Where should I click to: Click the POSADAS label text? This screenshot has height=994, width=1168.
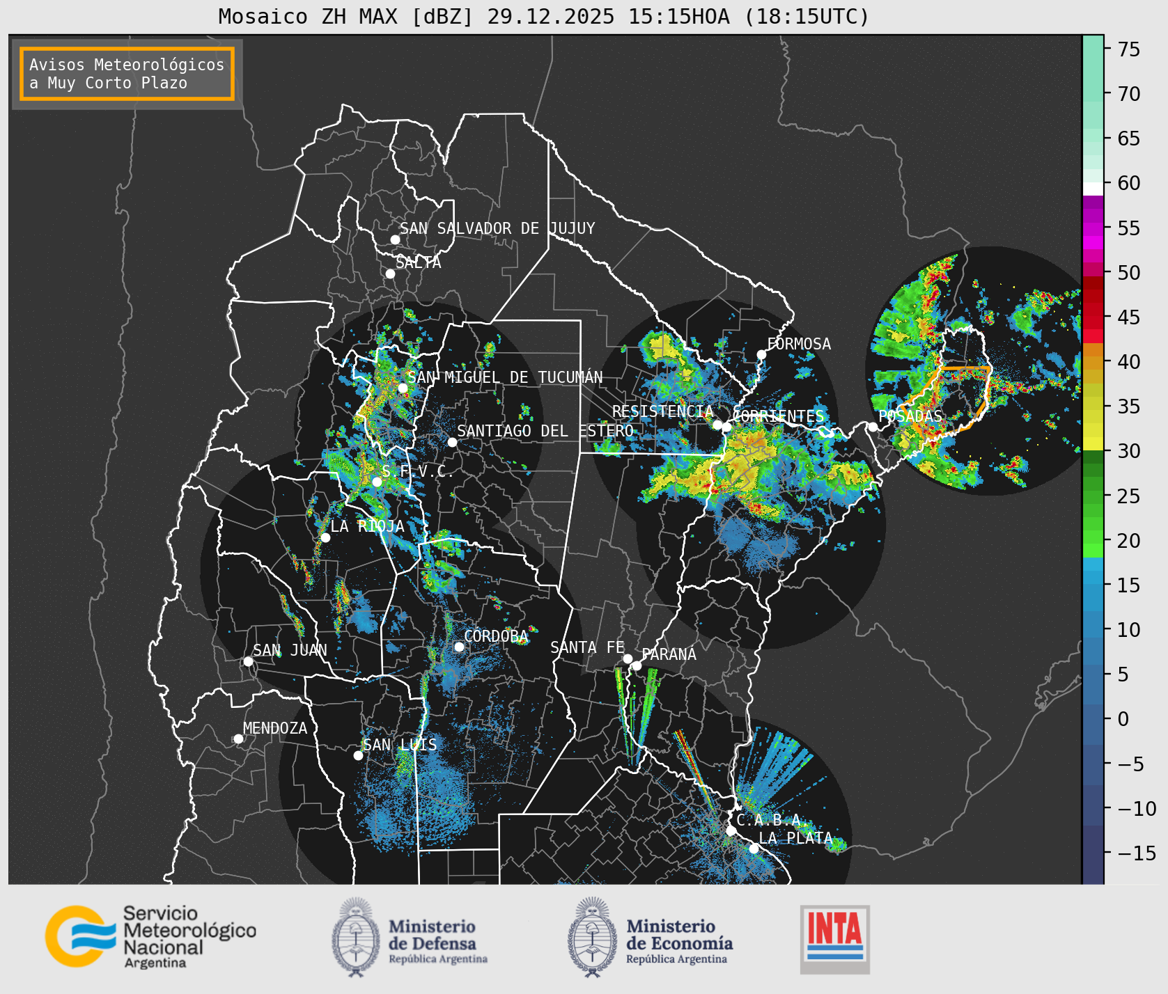click(x=910, y=416)
